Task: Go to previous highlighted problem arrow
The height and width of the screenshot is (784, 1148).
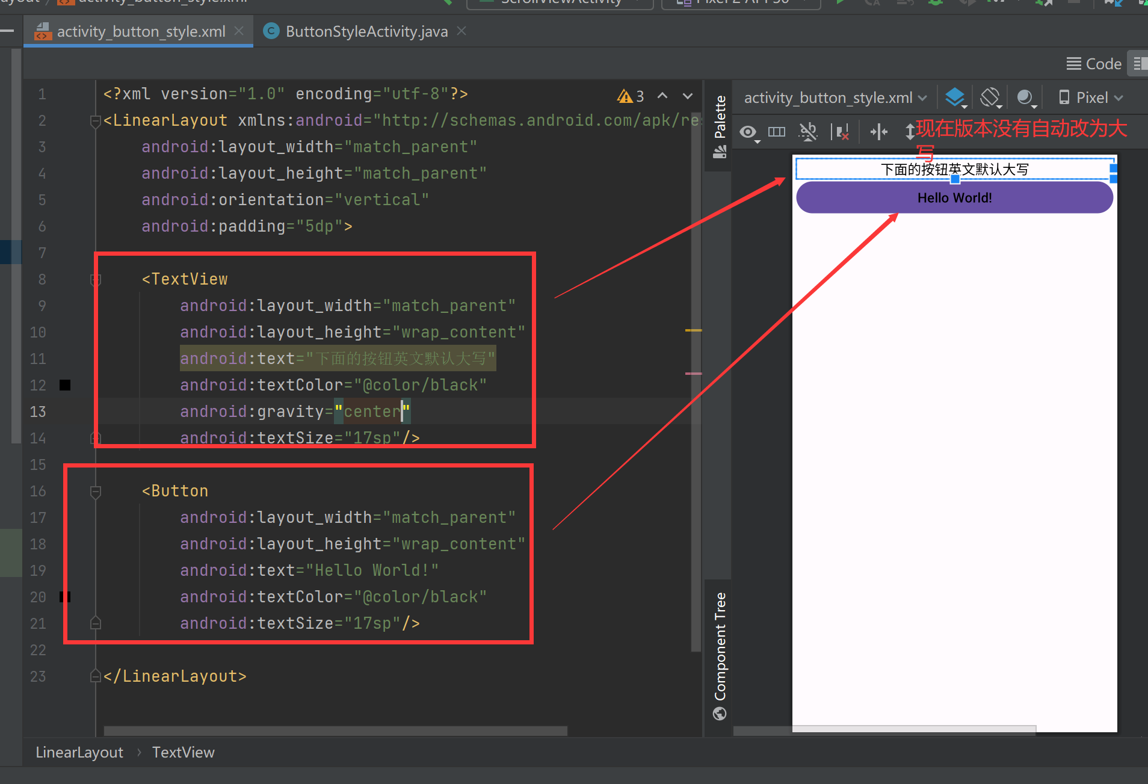Action: [x=662, y=96]
